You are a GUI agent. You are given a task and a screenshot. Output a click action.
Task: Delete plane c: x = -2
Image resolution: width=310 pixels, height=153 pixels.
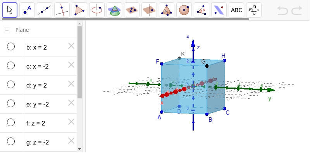[x=71, y=65]
